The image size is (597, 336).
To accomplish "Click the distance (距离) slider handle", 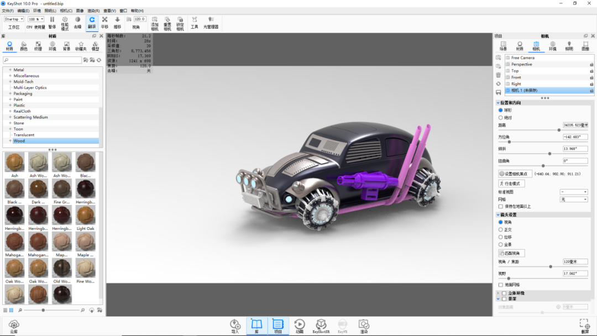I will click(x=559, y=130).
